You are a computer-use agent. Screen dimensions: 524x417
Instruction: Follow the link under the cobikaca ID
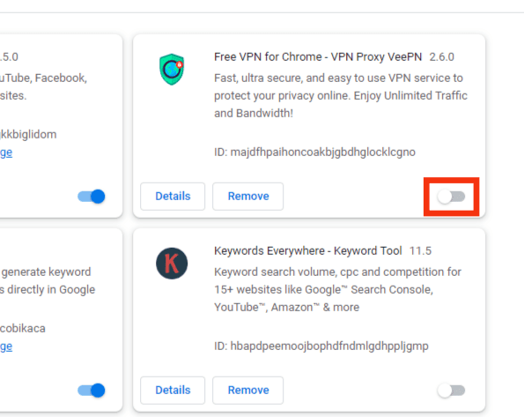(6, 346)
